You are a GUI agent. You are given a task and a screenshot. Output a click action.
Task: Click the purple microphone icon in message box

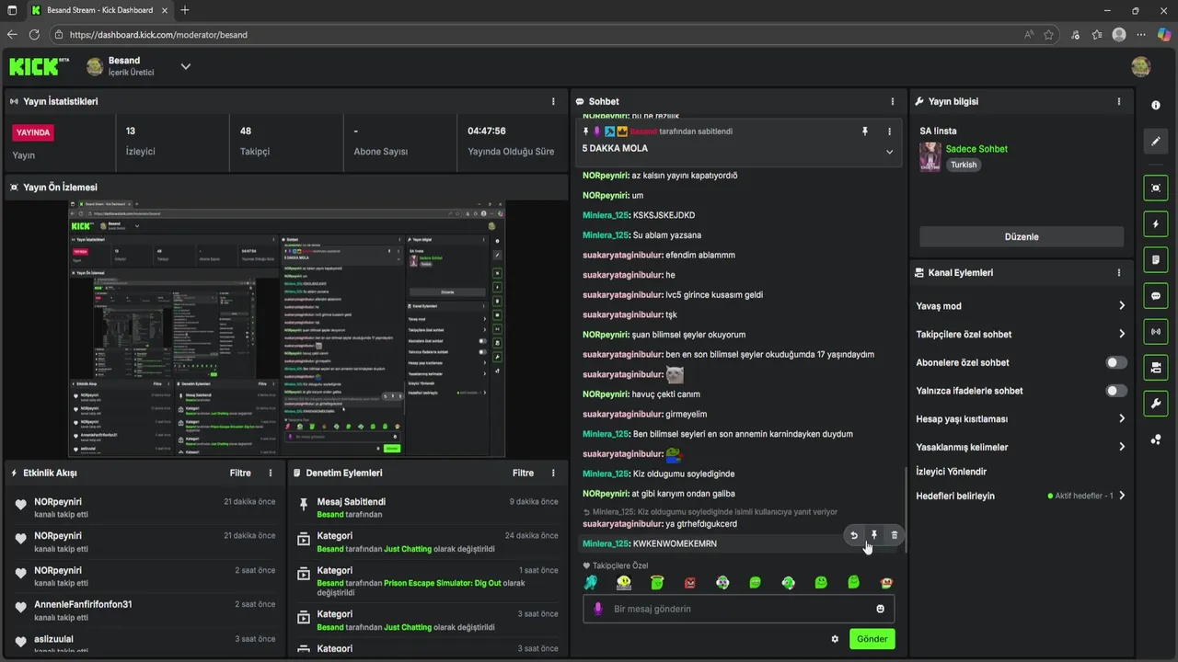tap(598, 609)
